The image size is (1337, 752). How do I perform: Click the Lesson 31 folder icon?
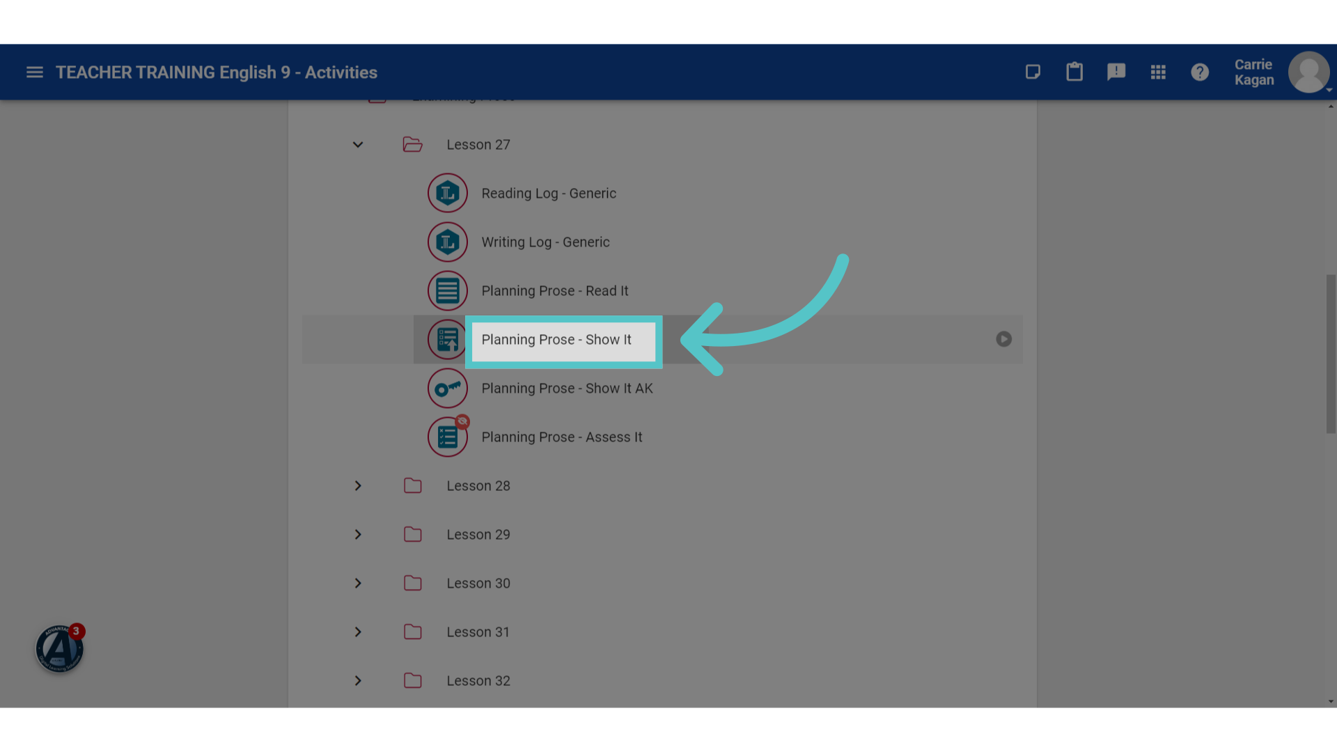(412, 632)
